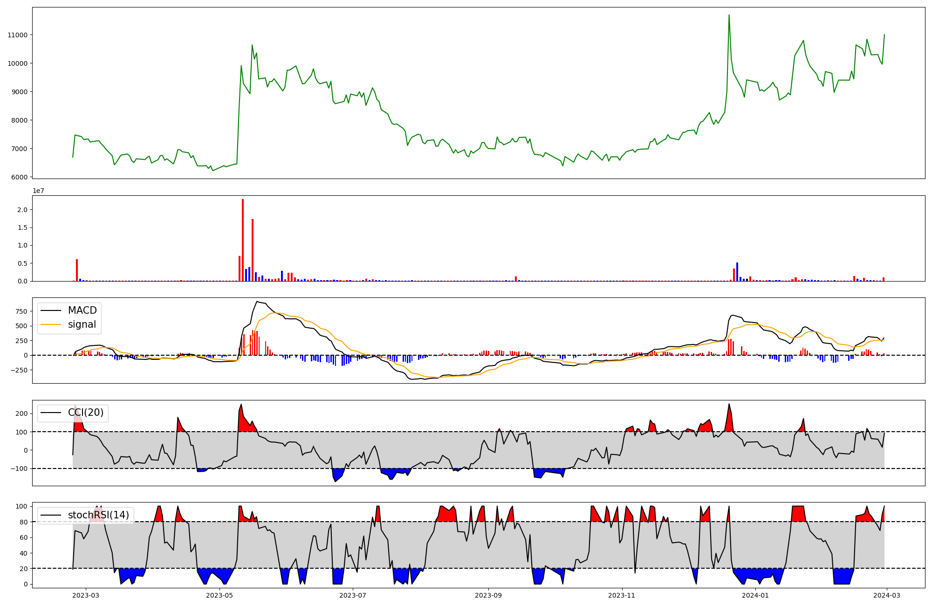Click the stochRSI(14) legend entry

point(98,515)
